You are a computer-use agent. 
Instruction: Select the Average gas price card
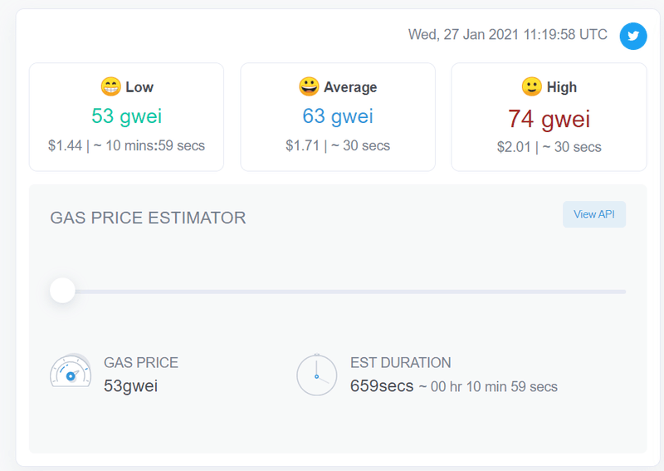click(x=338, y=117)
